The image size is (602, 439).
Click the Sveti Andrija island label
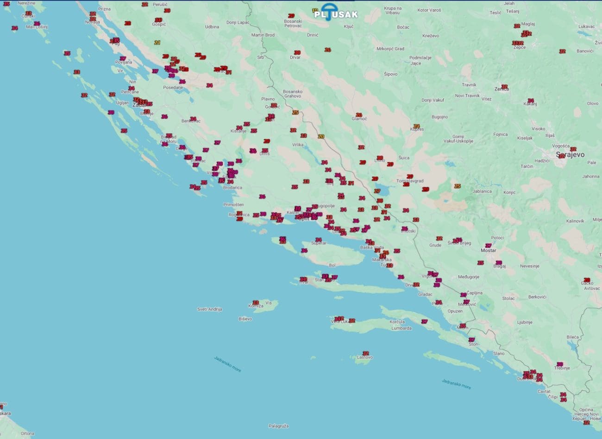[209, 309]
